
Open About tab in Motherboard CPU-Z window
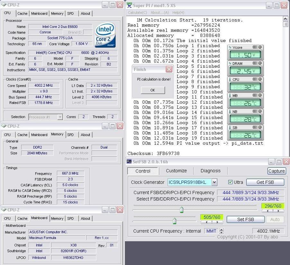click(x=85, y=218)
